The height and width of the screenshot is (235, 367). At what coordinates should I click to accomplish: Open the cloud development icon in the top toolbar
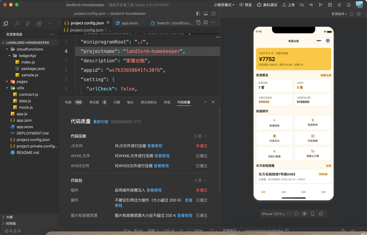point(302,5)
